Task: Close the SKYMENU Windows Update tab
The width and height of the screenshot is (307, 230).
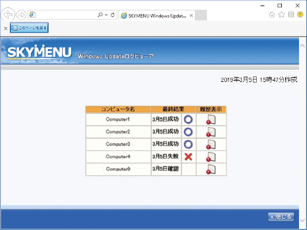Action: [x=191, y=16]
